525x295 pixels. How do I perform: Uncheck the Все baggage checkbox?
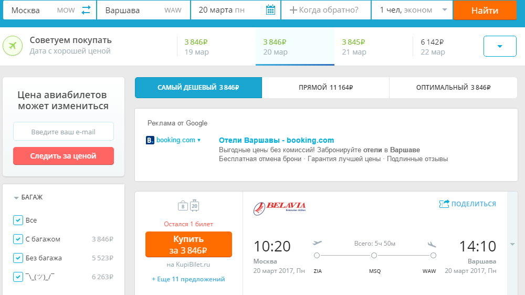[18, 220]
